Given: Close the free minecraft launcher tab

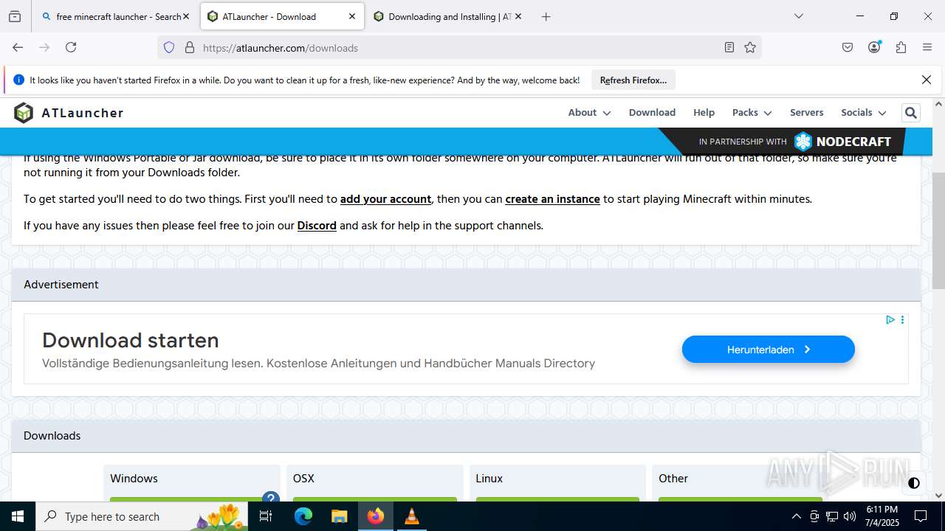Looking at the screenshot, I should (x=186, y=16).
